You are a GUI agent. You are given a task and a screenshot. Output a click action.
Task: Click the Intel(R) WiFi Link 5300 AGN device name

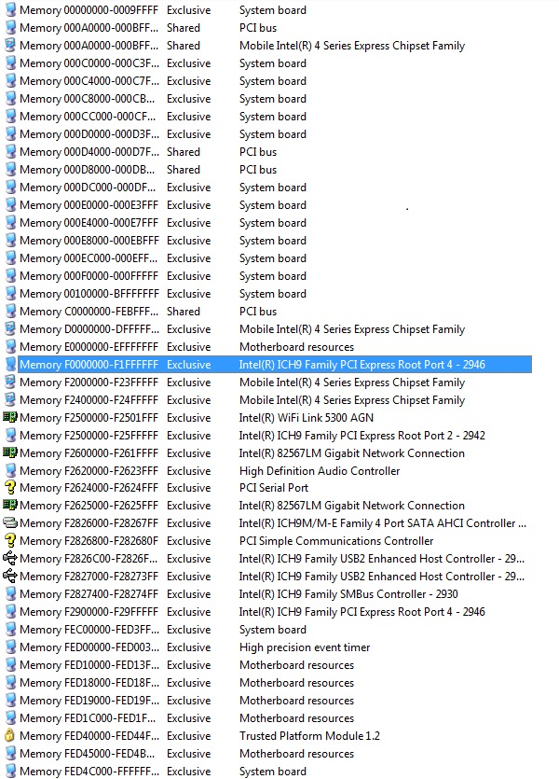(x=306, y=417)
